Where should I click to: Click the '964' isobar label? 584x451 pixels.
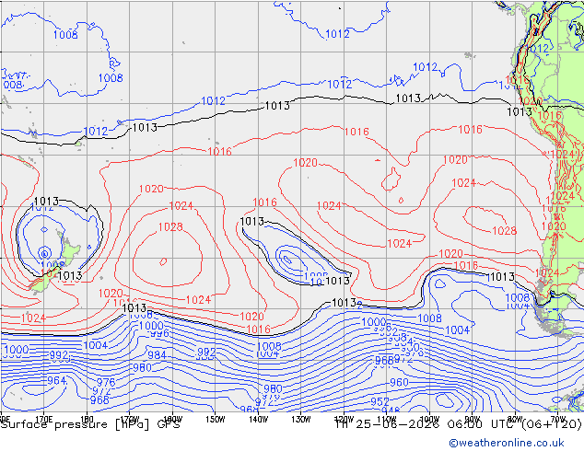point(56,381)
